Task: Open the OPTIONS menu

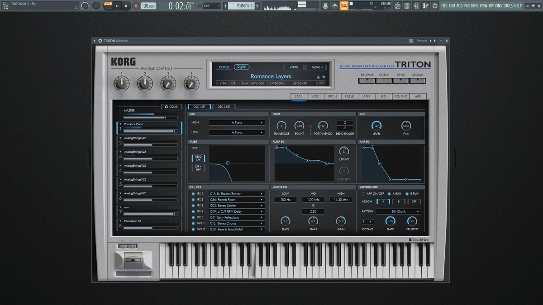Action: coord(495,6)
